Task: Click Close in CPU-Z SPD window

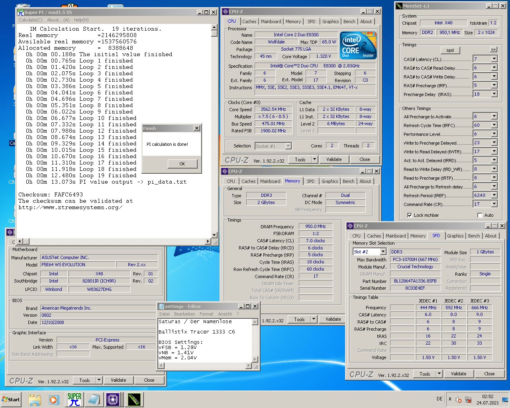Action: pos(489,374)
